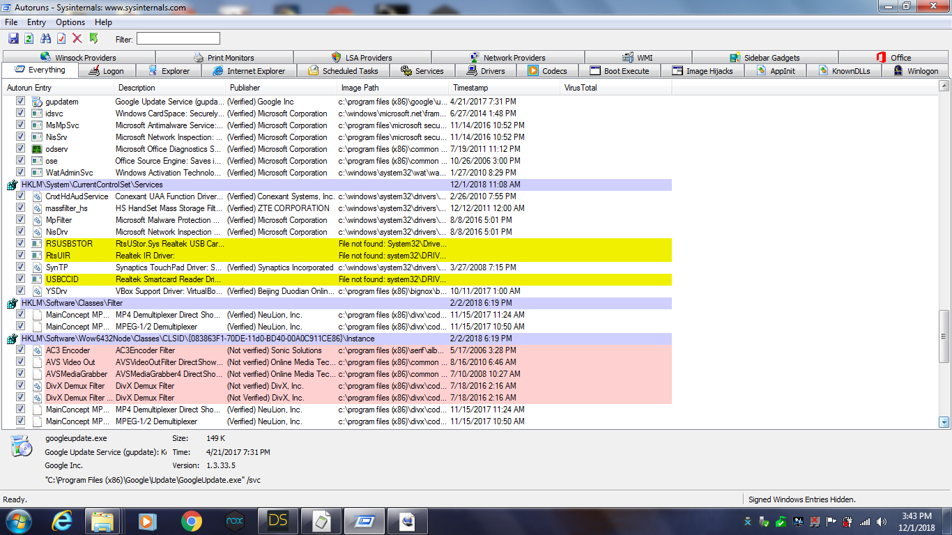952x535 pixels.
Task: Disable the AVSMediaGrabber entry checkbox
Action: [x=20, y=374]
